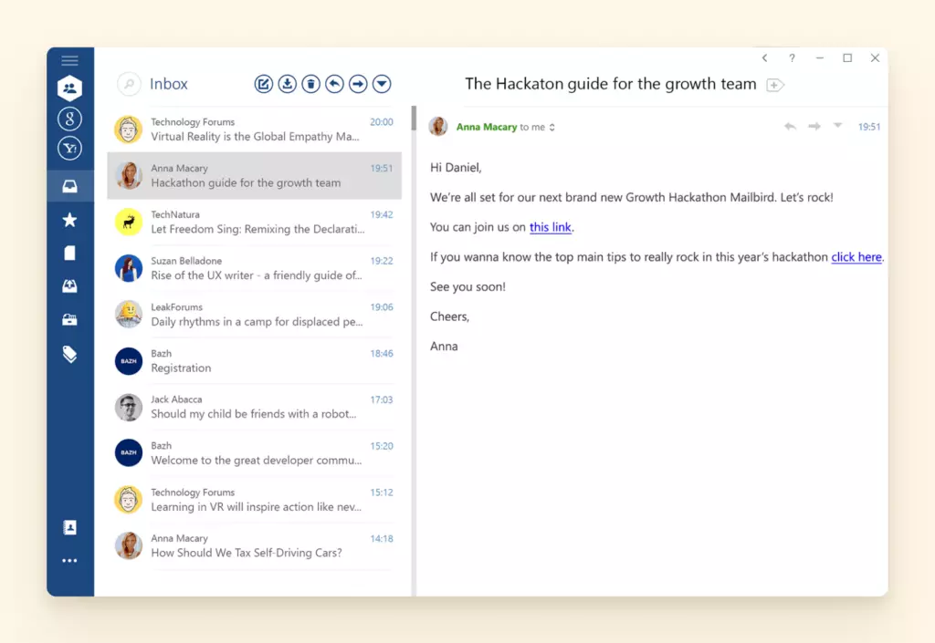
Task: Forward using the right-arrow icon in the Inbox toolbar
Action: [x=359, y=84]
